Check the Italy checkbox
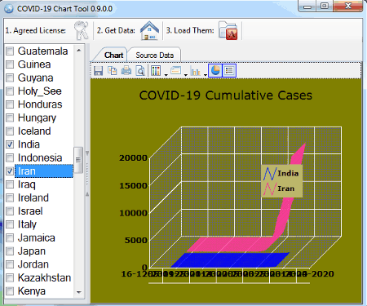 10,224
